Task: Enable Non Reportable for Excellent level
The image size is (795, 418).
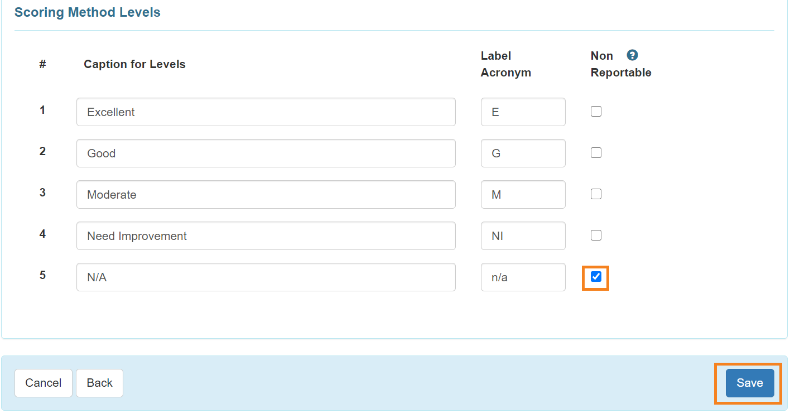Action: (x=596, y=112)
